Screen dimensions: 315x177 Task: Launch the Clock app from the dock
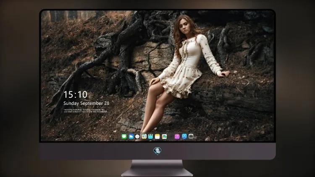(137, 136)
